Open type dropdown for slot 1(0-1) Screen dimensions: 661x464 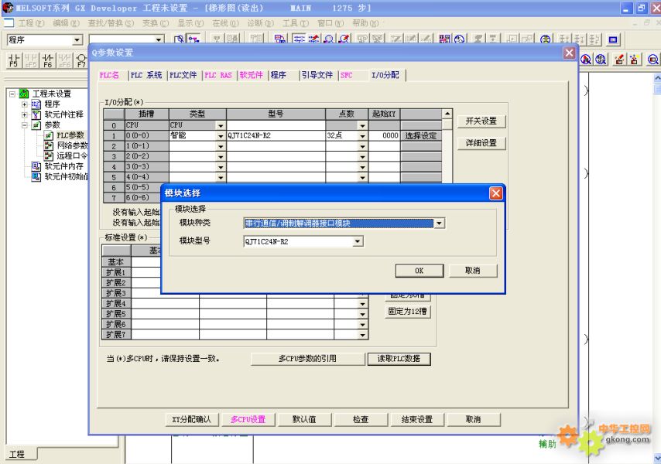click(221, 146)
